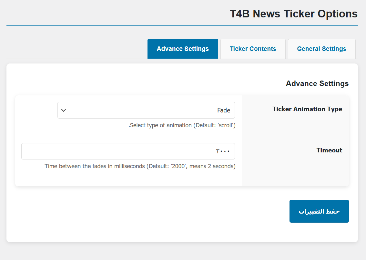Click the Ticker Animation Type label
This screenshot has width=366, height=260.
pyautogui.click(x=307, y=109)
